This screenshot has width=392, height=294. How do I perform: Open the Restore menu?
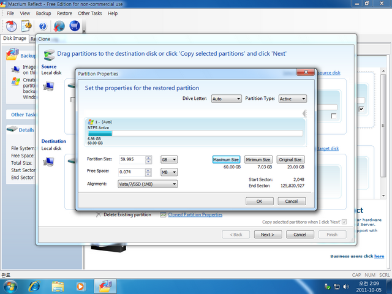[x=64, y=13]
